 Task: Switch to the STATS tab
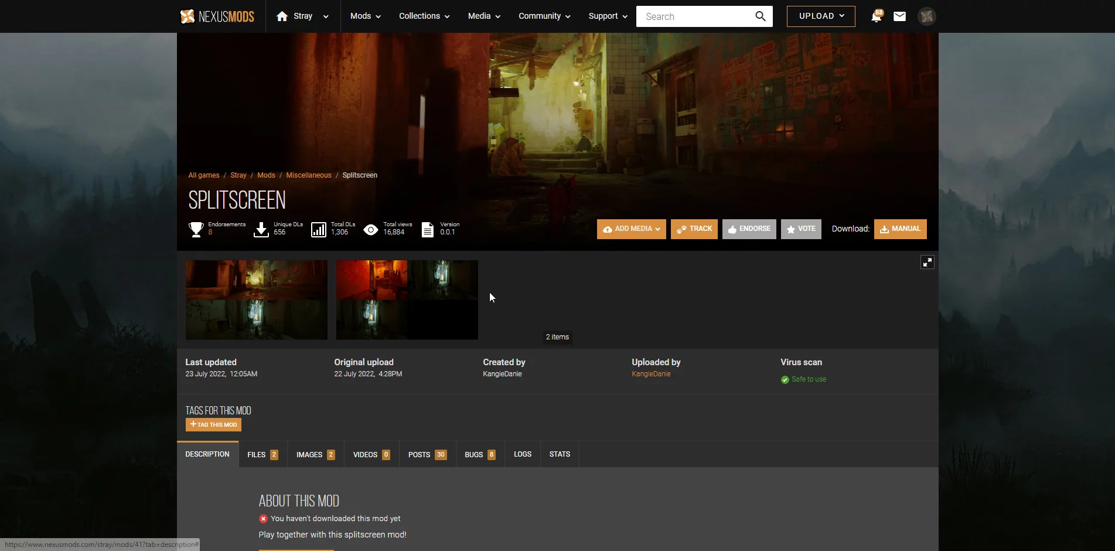click(x=560, y=454)
